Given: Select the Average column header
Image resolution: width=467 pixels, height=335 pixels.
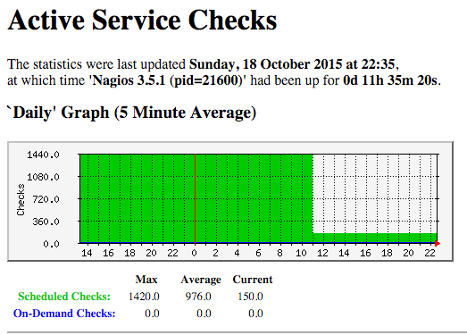Looking at the screenshot, I should [201, 280].
